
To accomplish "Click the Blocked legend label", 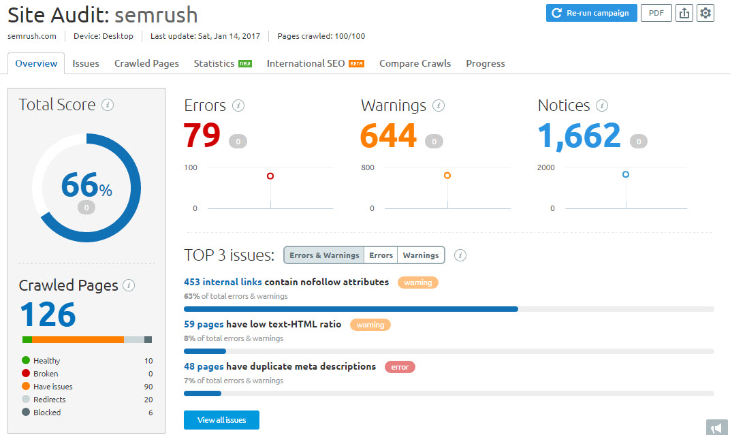I will tap(47, 413).
